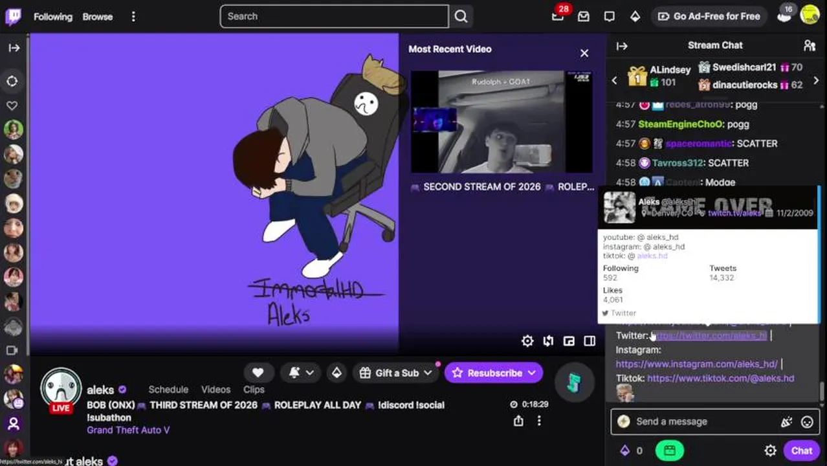This screenshot has width=827, height=466.
Task: Show next gift leaderboard with right chevron
Action: pos(815,80)
